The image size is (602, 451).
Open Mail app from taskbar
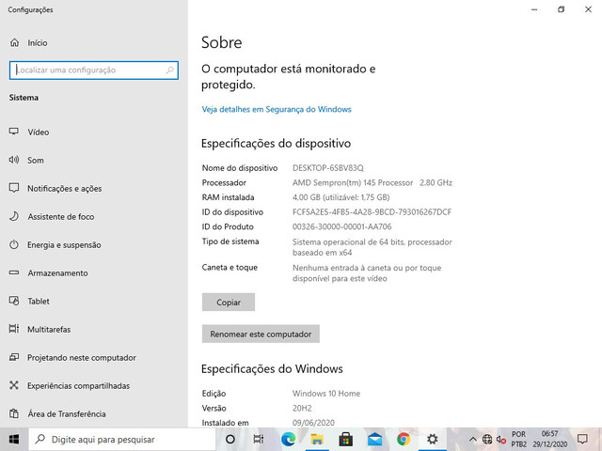374,439
